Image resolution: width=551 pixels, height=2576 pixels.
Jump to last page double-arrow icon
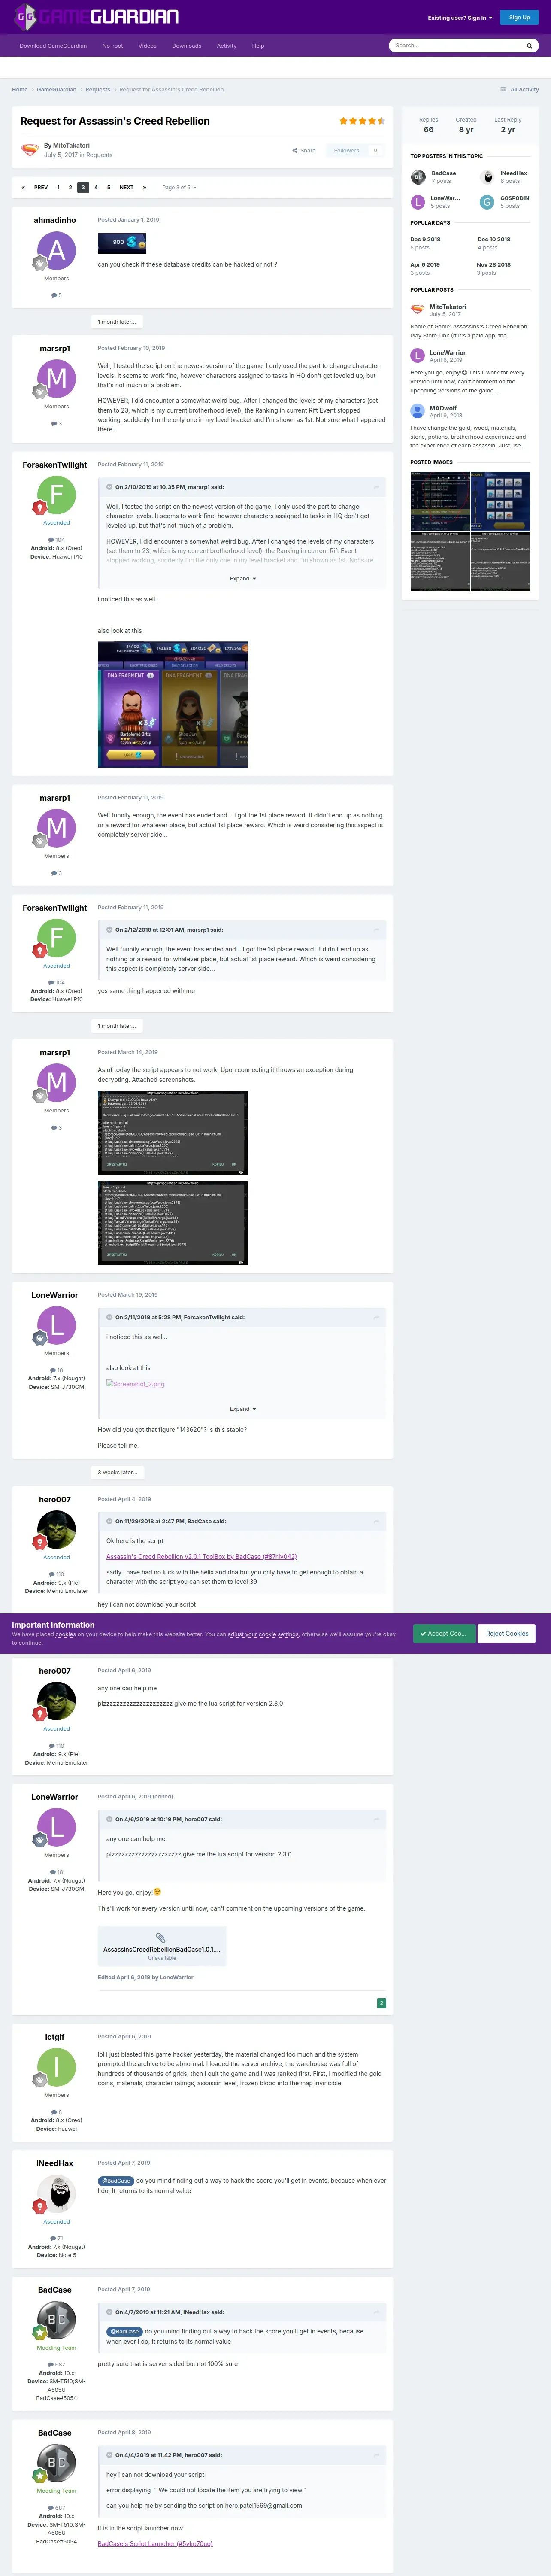(145, 187)
